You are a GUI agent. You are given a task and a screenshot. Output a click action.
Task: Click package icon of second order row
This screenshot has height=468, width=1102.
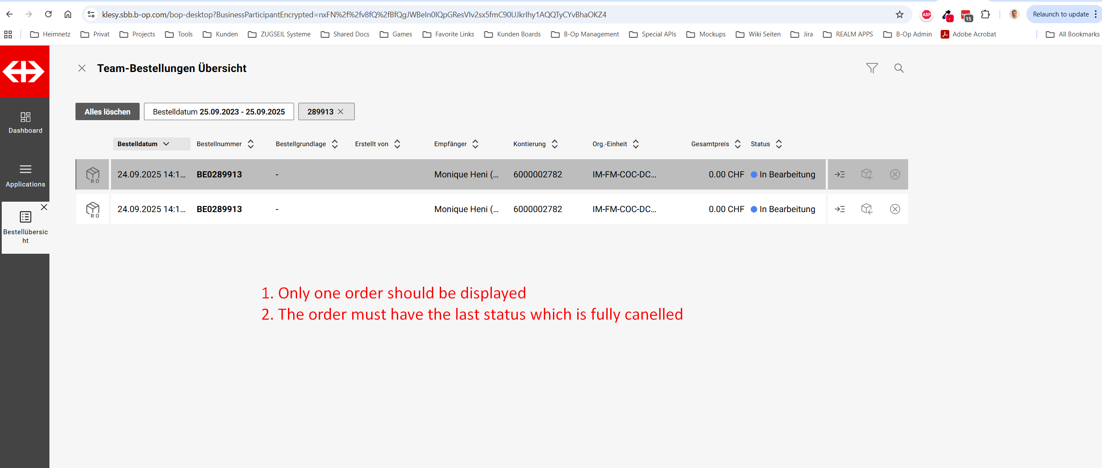coord(93,209)
